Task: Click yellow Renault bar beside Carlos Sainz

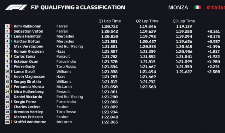Action: coord(12,56)
